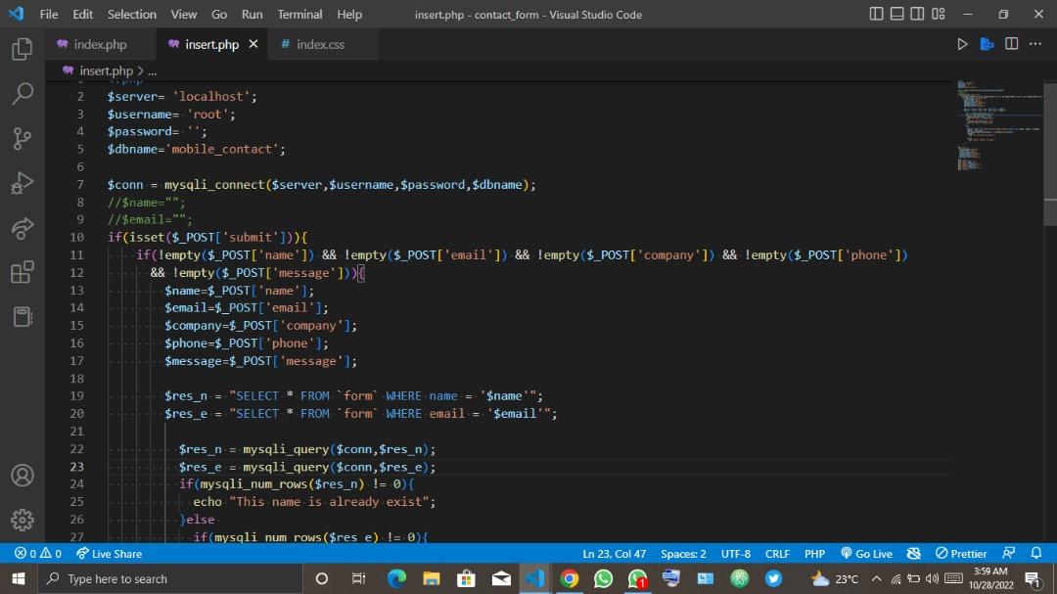1057x594 pixels.
Task: Toggle the primary side bar layout
Action: click(x=876, y=14)
